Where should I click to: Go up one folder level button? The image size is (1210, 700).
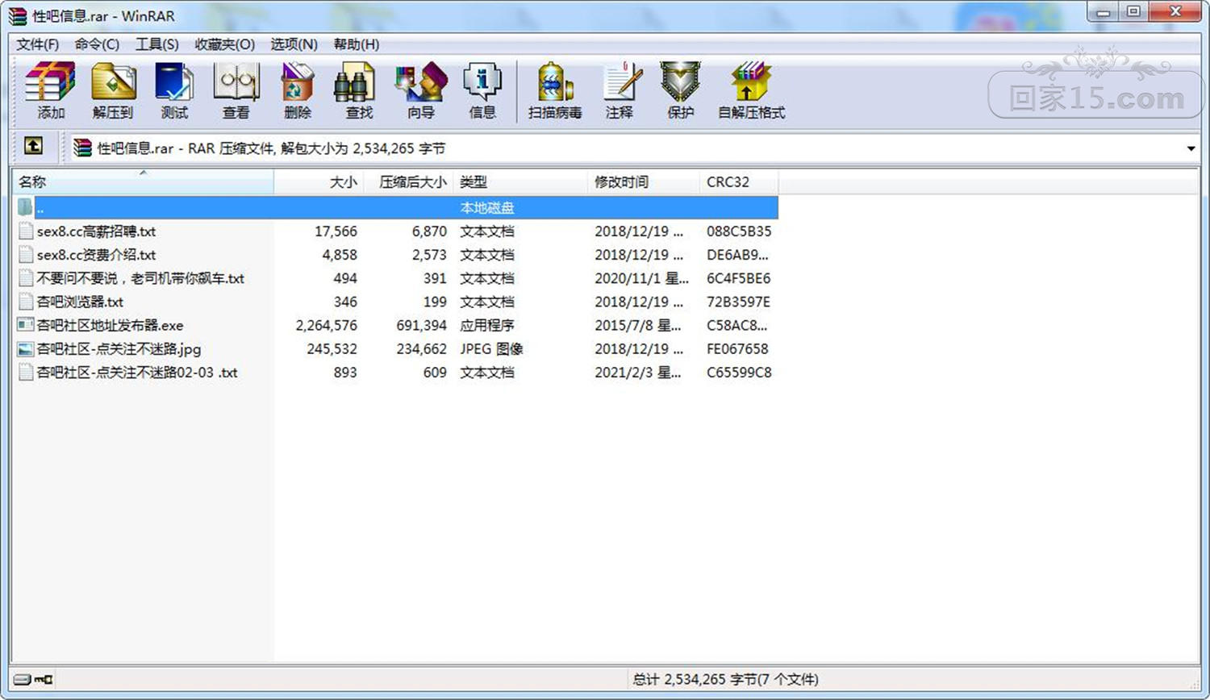pos(33,146)
